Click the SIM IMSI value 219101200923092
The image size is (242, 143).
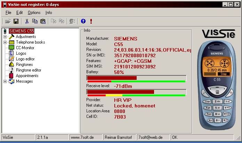[x=135, y=67]
